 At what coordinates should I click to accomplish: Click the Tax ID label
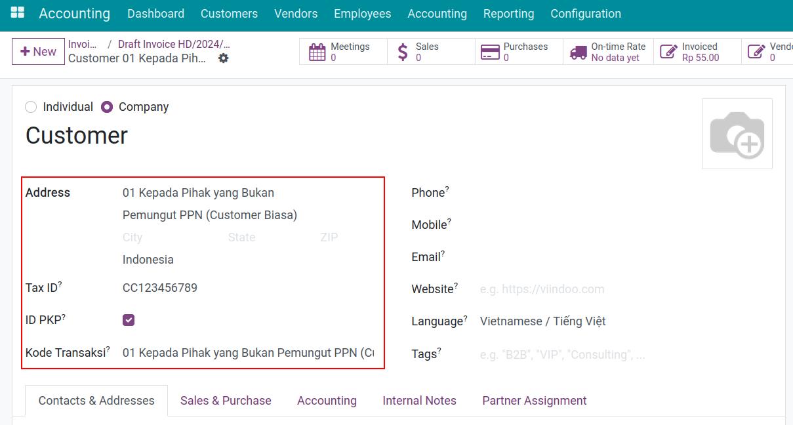[42, 288]
